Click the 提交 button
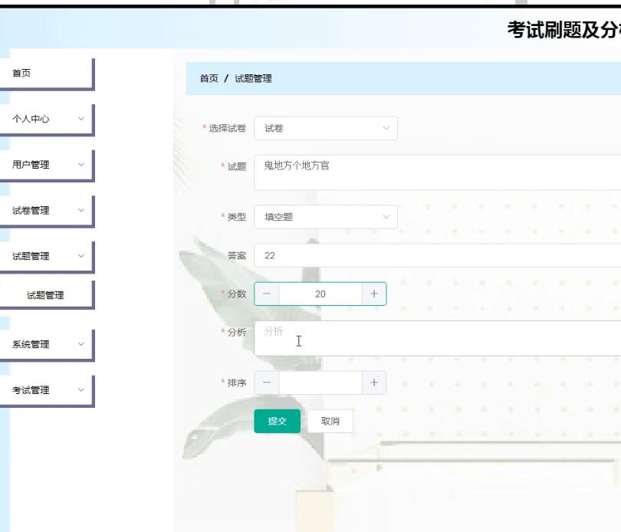This screenshot has height=532, width=621. 277,421
